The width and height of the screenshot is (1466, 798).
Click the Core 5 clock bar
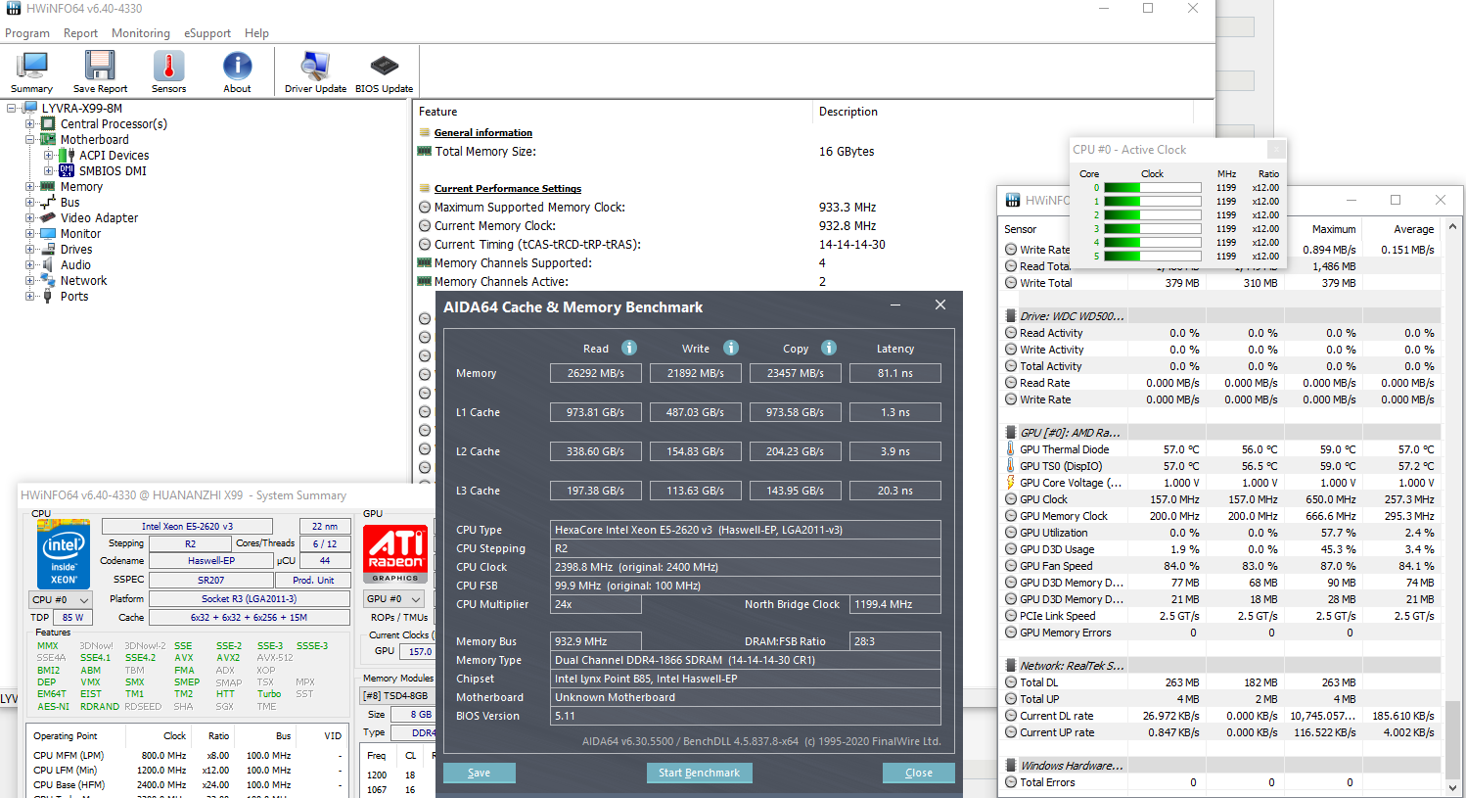tap(1153, 257)
